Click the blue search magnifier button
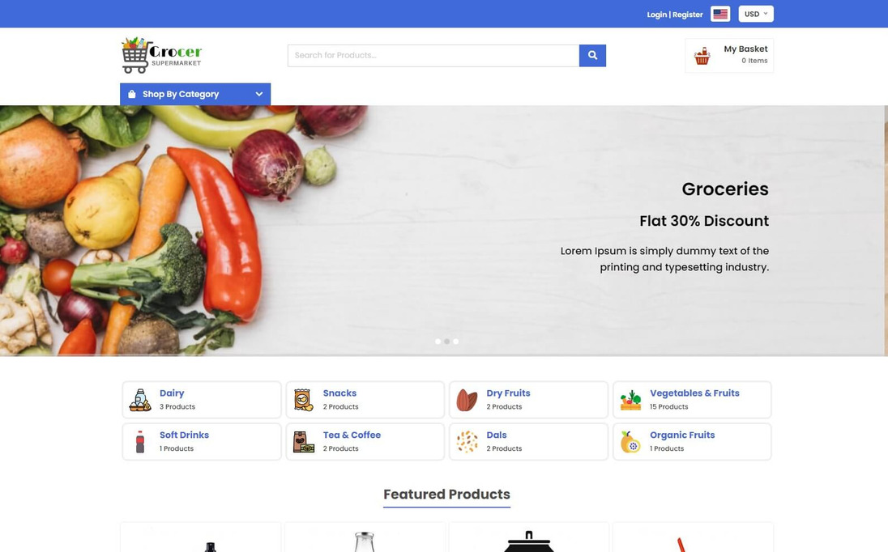 pyautogui.click(x=592, y=55)
